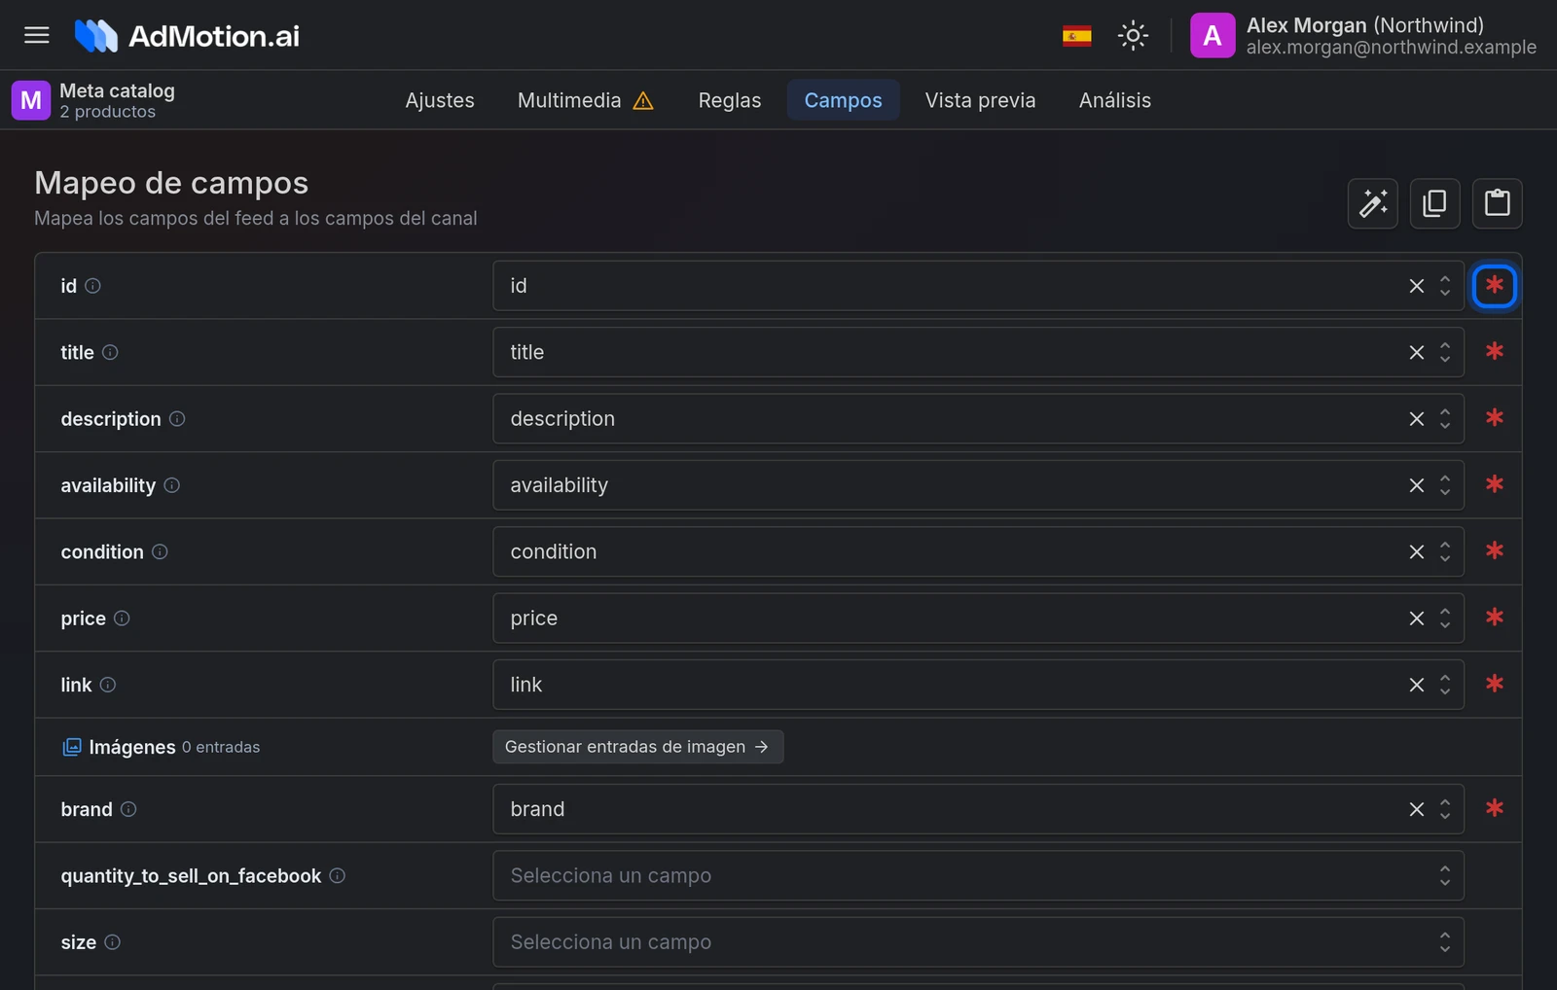Click Gestionar entradas de imagen button
This screenshot has width=1557, height=990.
pyautogui.click(x=637, y=747)
